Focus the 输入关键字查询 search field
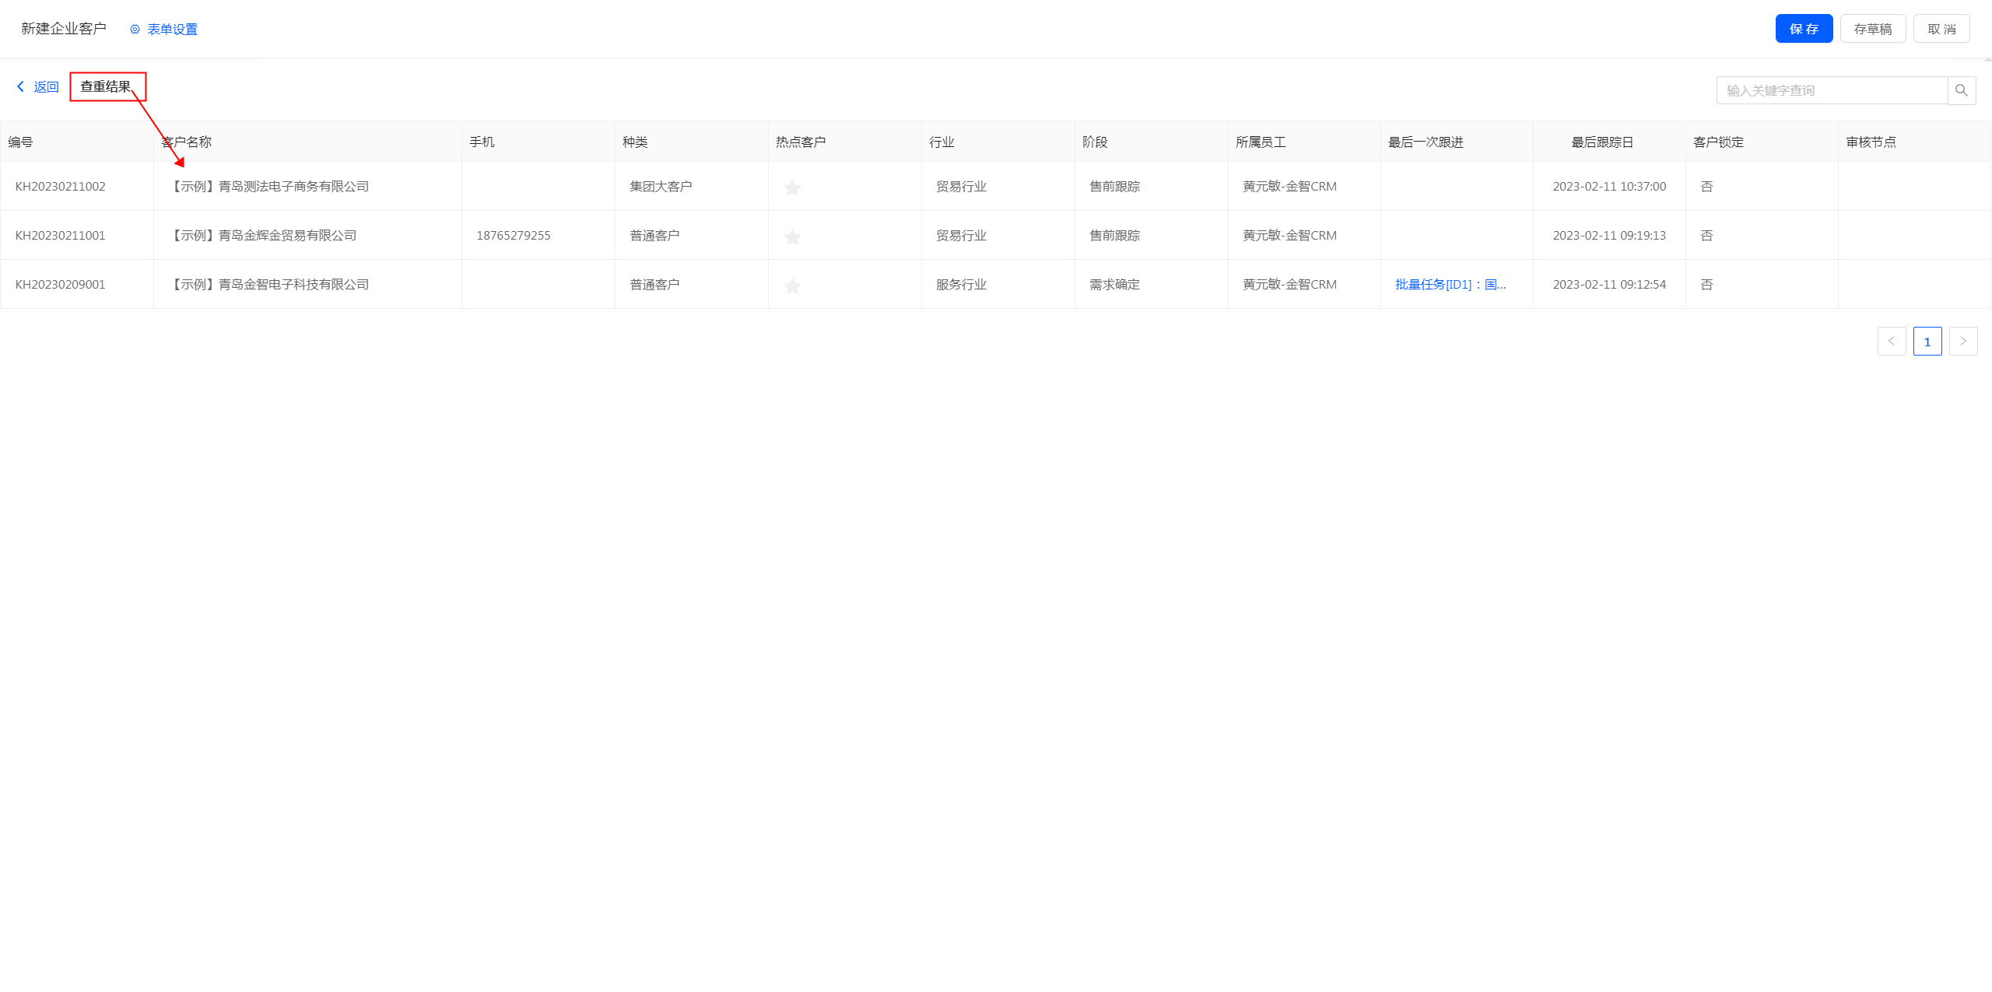The height and width of the screenshot is (992, 1992). tap(1832, 90)
